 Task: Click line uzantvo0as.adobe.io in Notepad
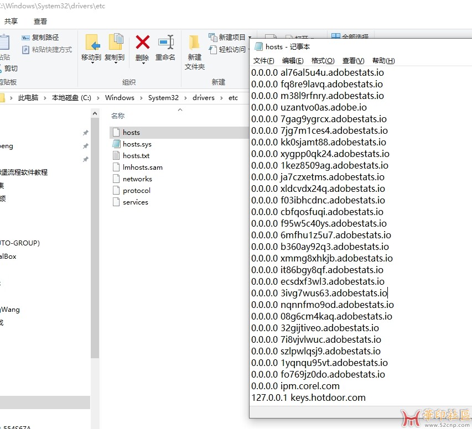309,107
